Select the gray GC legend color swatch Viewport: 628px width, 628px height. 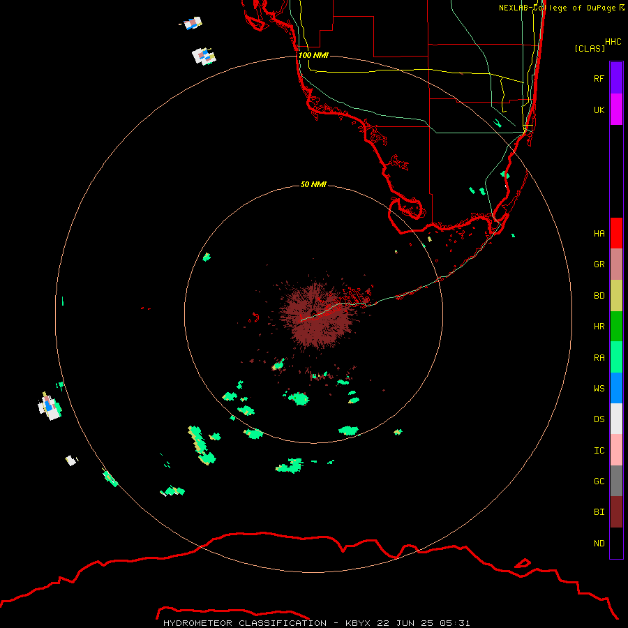pyautogui.click(x=616, y=481)
